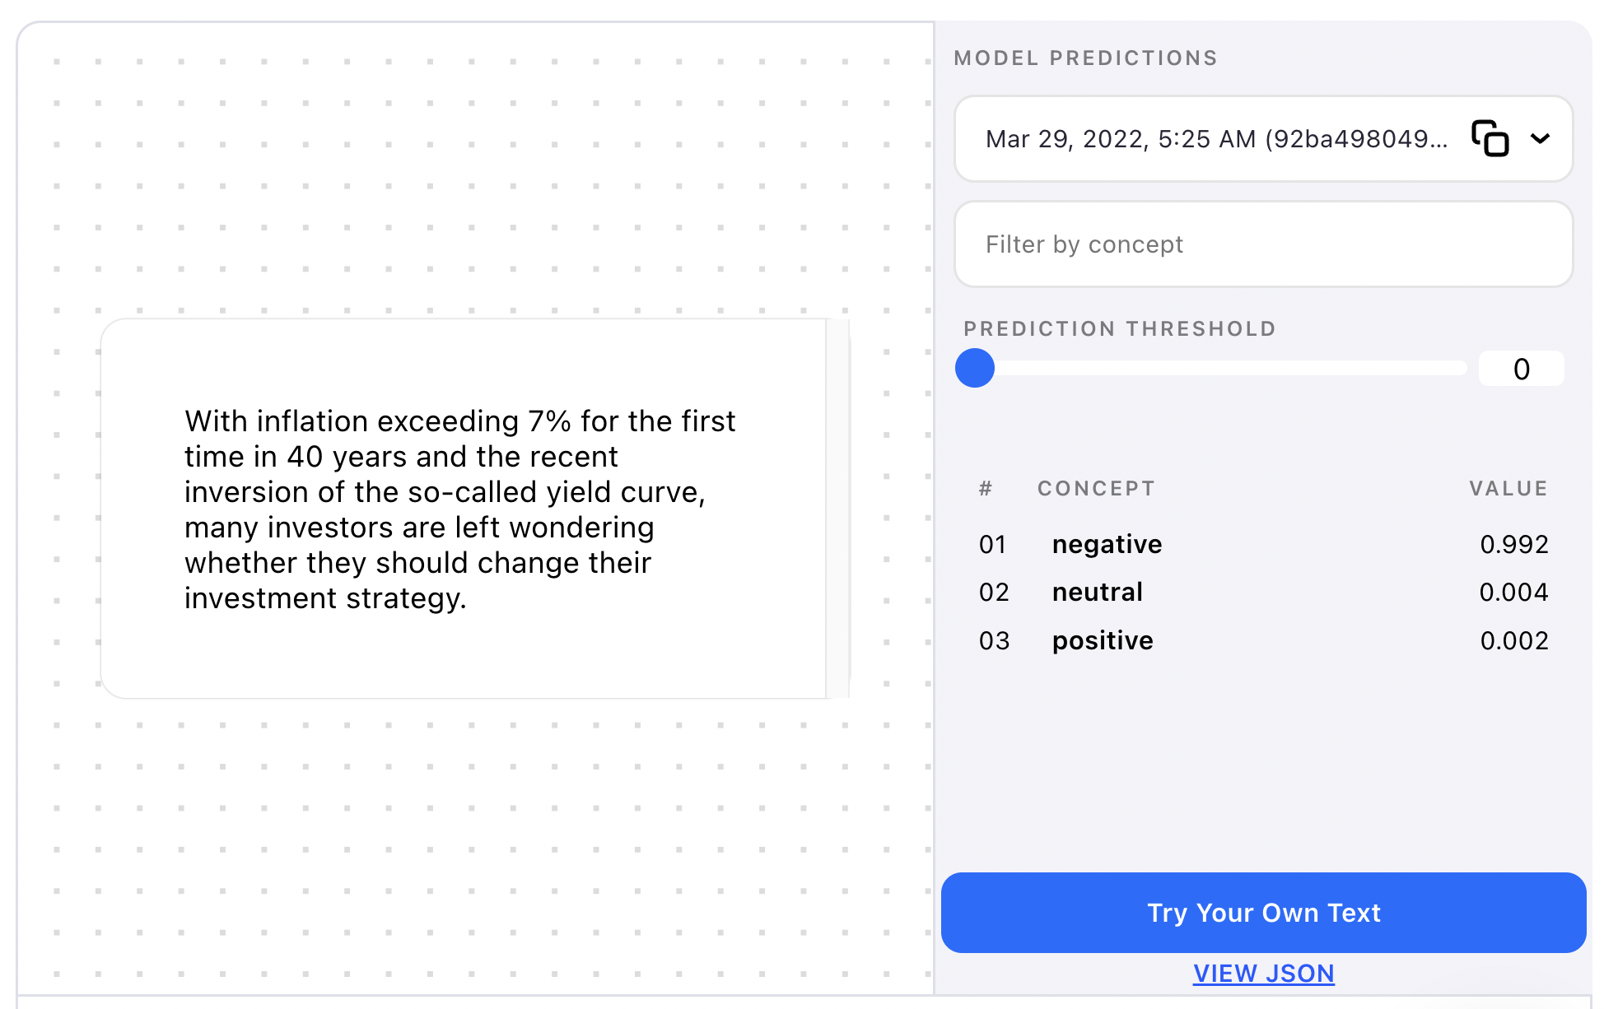Select the negative concept row
The height and width of the screenshot is (1009, 1604).
[x=1107, y=544]
